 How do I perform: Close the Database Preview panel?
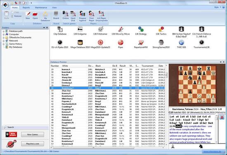tap(224, 62)
